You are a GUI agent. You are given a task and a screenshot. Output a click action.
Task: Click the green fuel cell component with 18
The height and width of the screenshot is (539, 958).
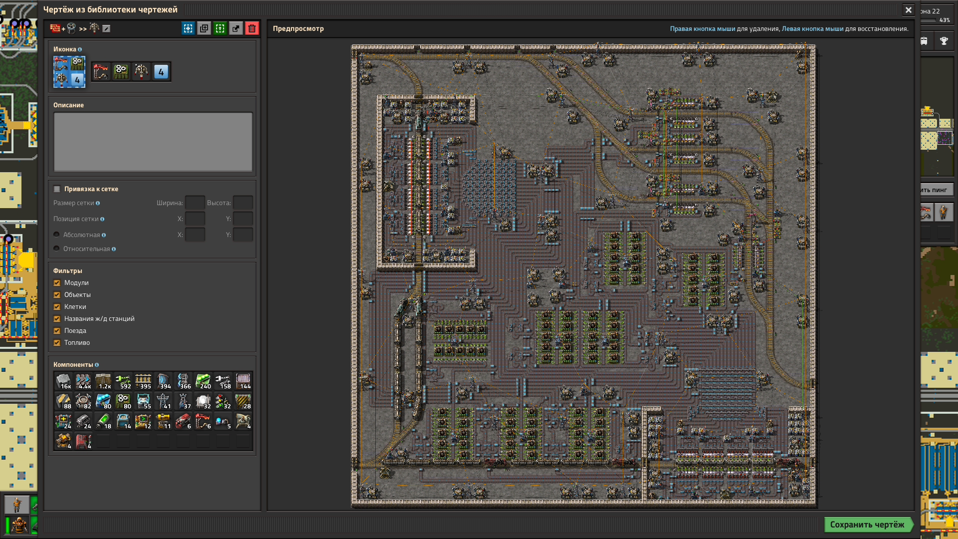(x=103, y=421)
